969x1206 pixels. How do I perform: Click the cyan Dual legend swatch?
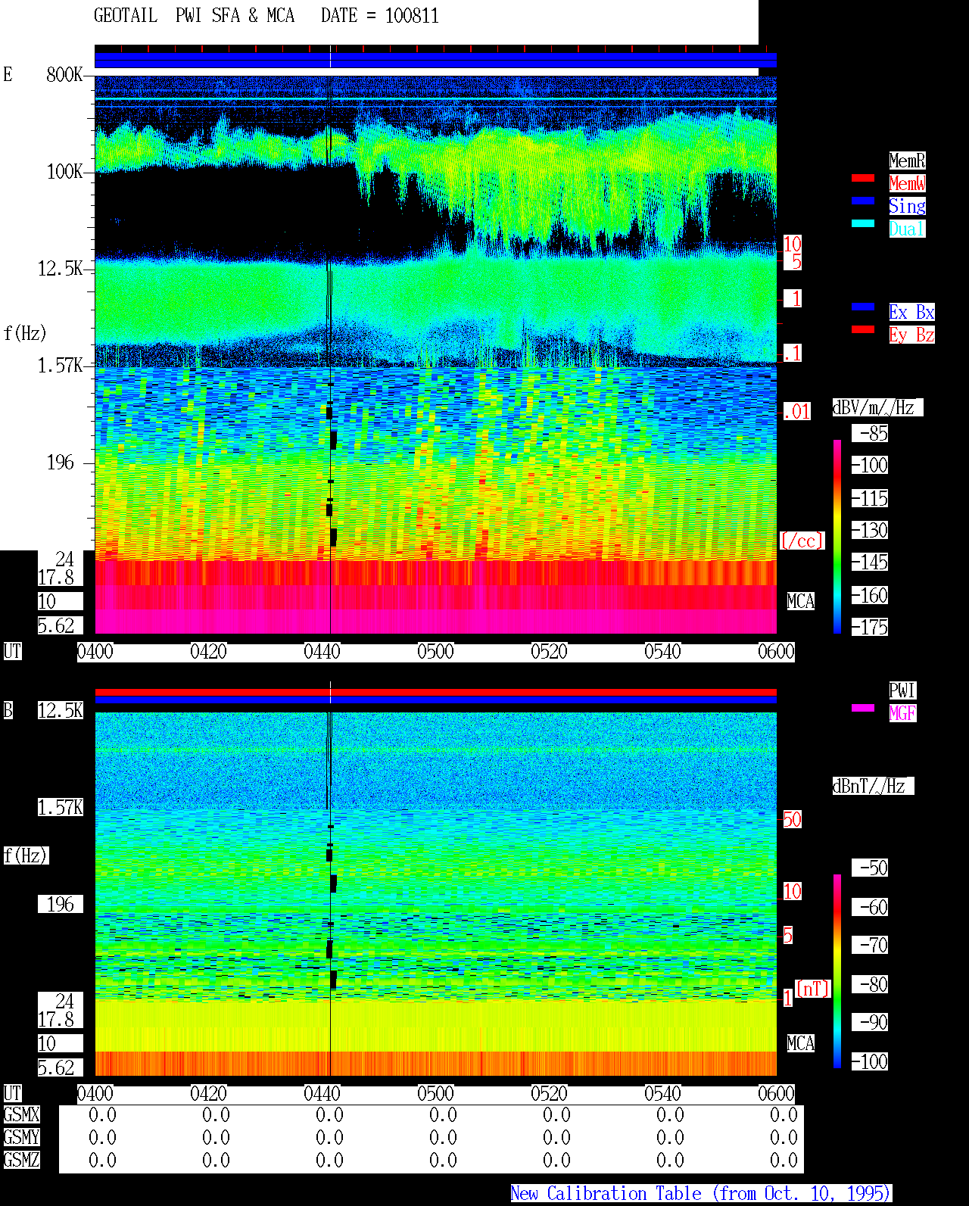pos(863,223)
